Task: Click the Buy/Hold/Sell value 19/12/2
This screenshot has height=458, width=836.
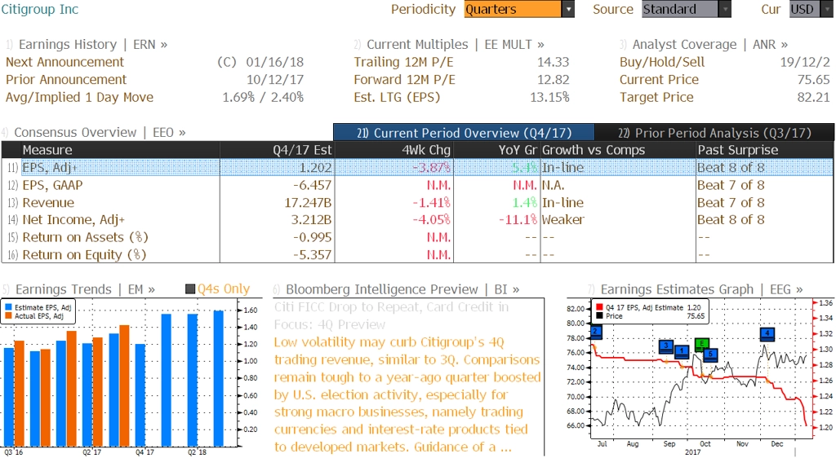Action: pyautogui.click(x=805, y=62)
